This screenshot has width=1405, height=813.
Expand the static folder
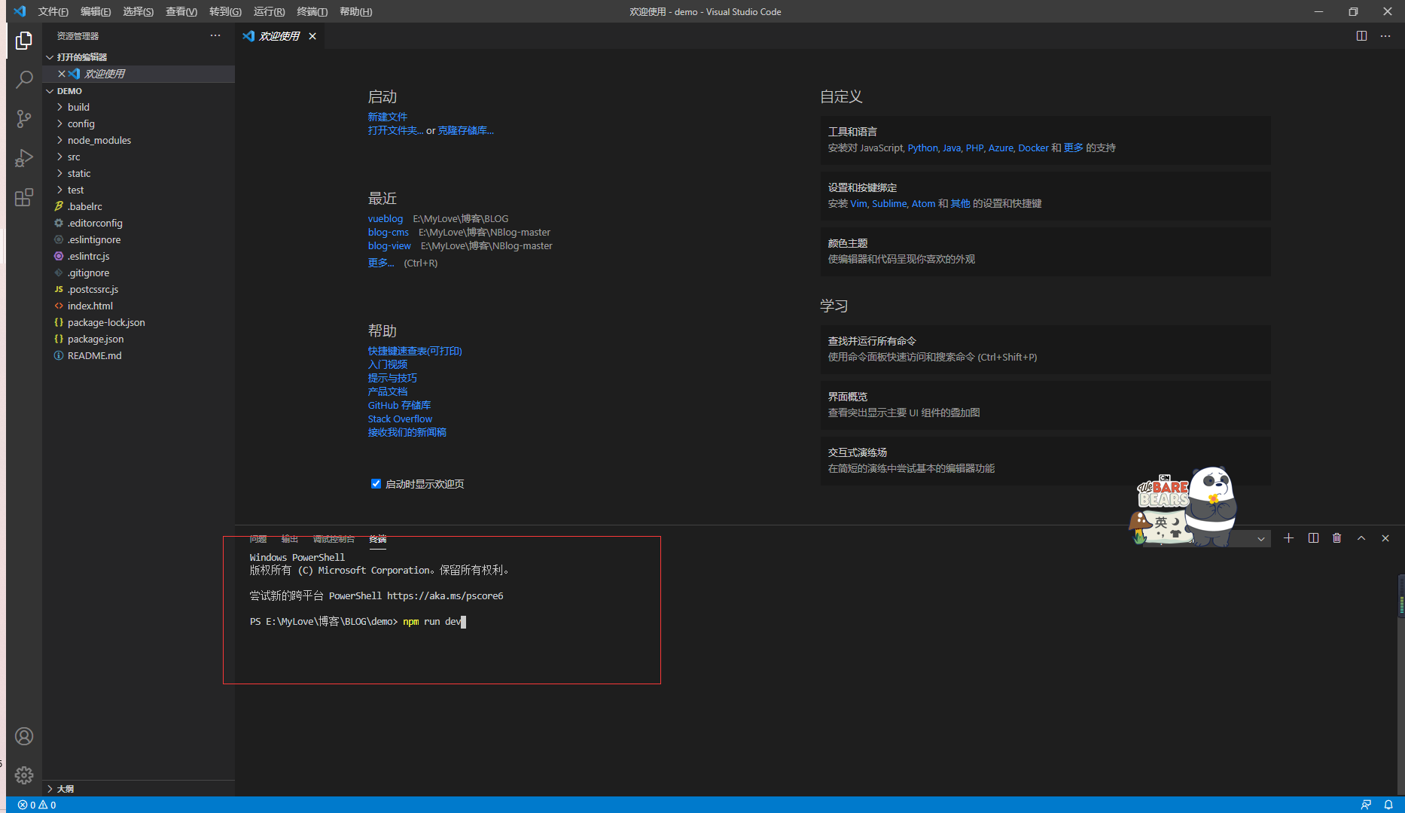coord(139,173)
